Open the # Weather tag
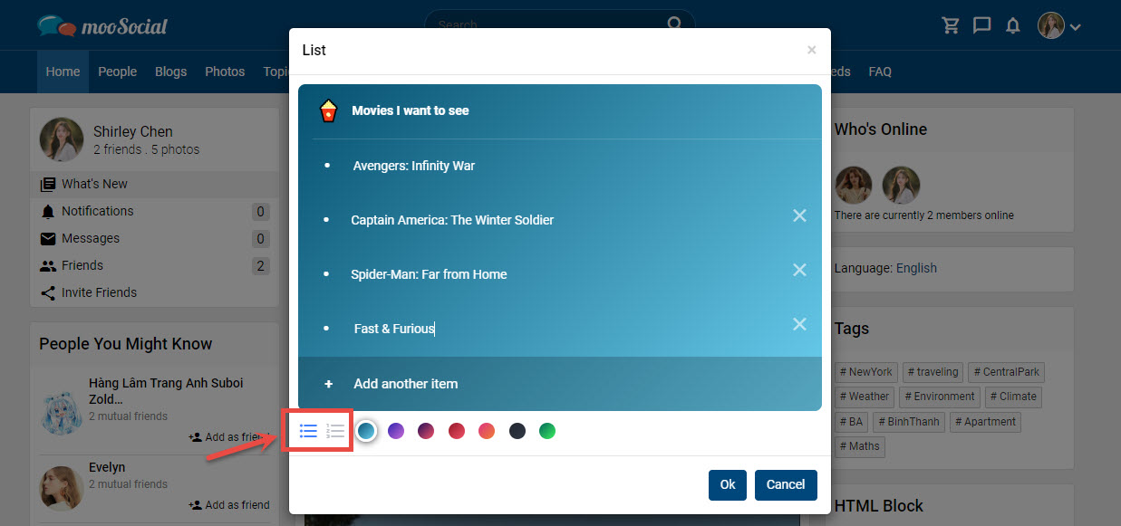Screen dimensions: 1121x526 click(x=865, y=397)
